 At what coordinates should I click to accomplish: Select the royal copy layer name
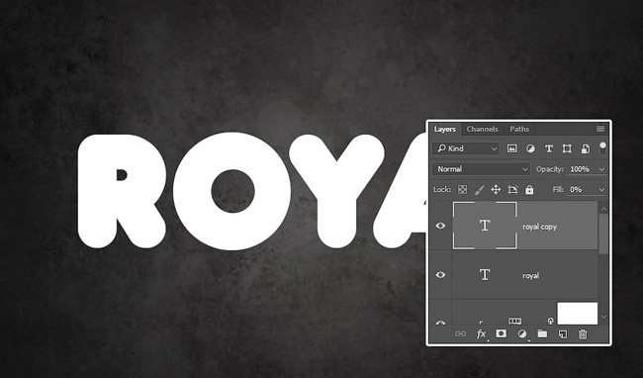coord(540,227)
